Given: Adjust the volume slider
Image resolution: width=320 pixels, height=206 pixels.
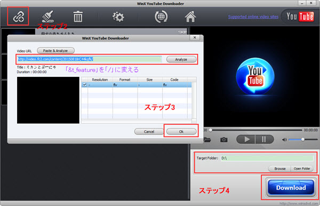Looking at the screenshot, I should pyautogui.click(x=303, y=139).
